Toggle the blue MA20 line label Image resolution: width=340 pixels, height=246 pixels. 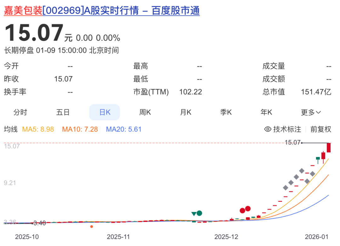[x=124, y=129]
